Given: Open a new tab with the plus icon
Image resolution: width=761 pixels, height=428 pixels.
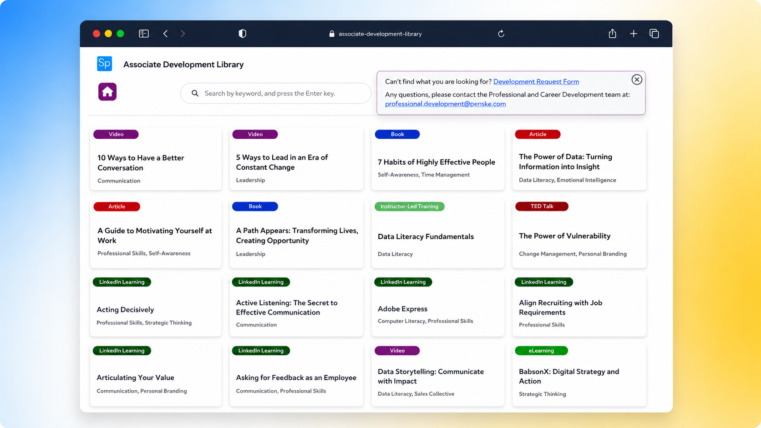Looking at the screenshot, I should (634, 34).
